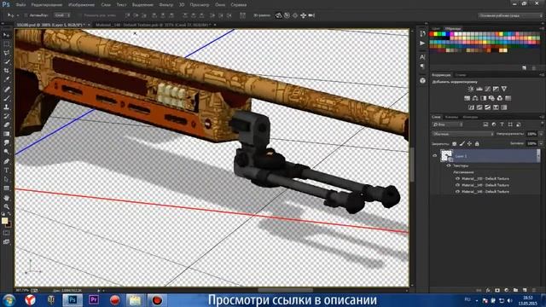Select the Lasso tool
This screenshot has width=546, height=307.
(x=6, y=53)
